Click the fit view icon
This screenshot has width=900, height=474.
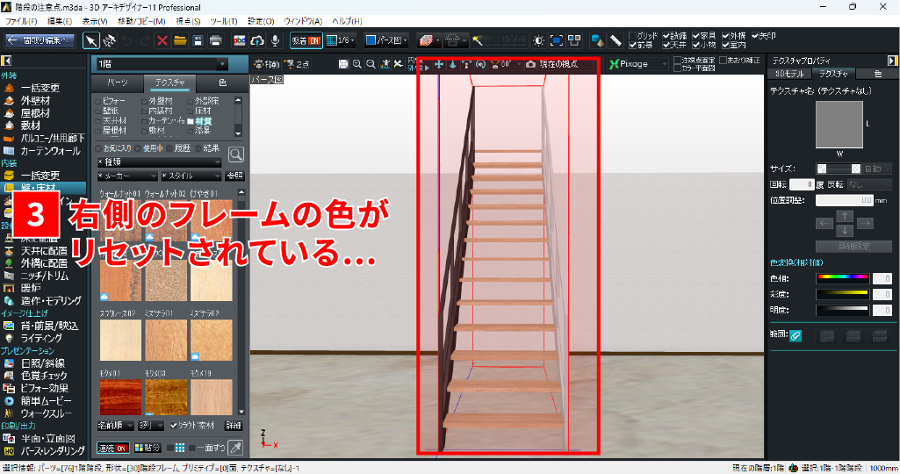[x=343, y=64]
